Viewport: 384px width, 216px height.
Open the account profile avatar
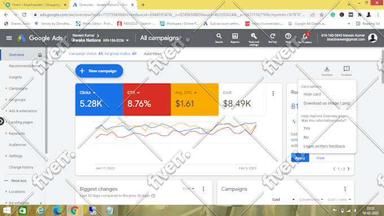click(x=373, y=38)
